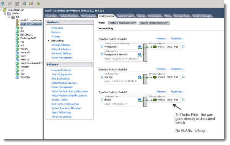Open Properties for vSwitch2
This screenshot has height=145, width=230.
click(x=178, y=91)
